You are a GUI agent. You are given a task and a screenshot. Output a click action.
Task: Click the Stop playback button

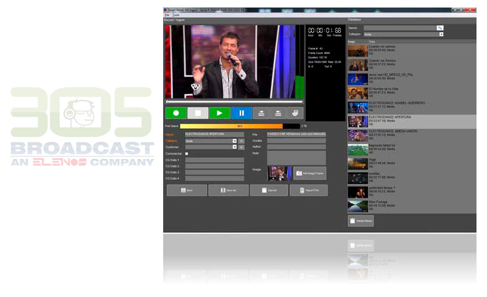coord(197,114)
